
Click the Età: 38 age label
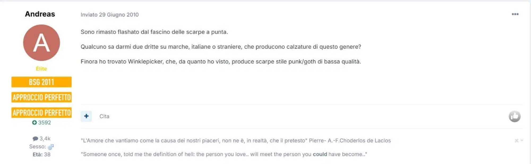click(x=41, y=154)
